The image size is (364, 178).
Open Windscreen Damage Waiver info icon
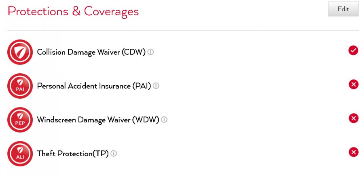[164, 120]
